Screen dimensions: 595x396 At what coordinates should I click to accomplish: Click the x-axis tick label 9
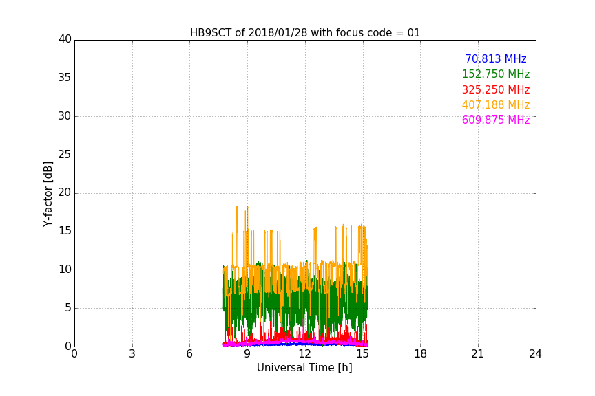pyautogui.click(x=247, y=354)
